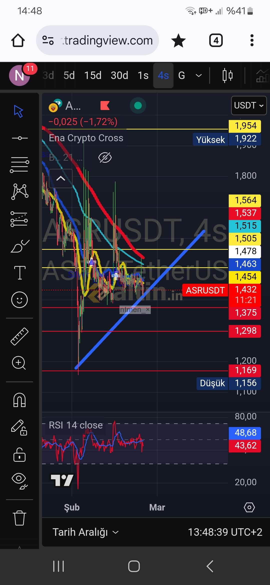Select the trend line drawing tool
Image resolution: width=270 pixels, height=585 pixels.
19,138
